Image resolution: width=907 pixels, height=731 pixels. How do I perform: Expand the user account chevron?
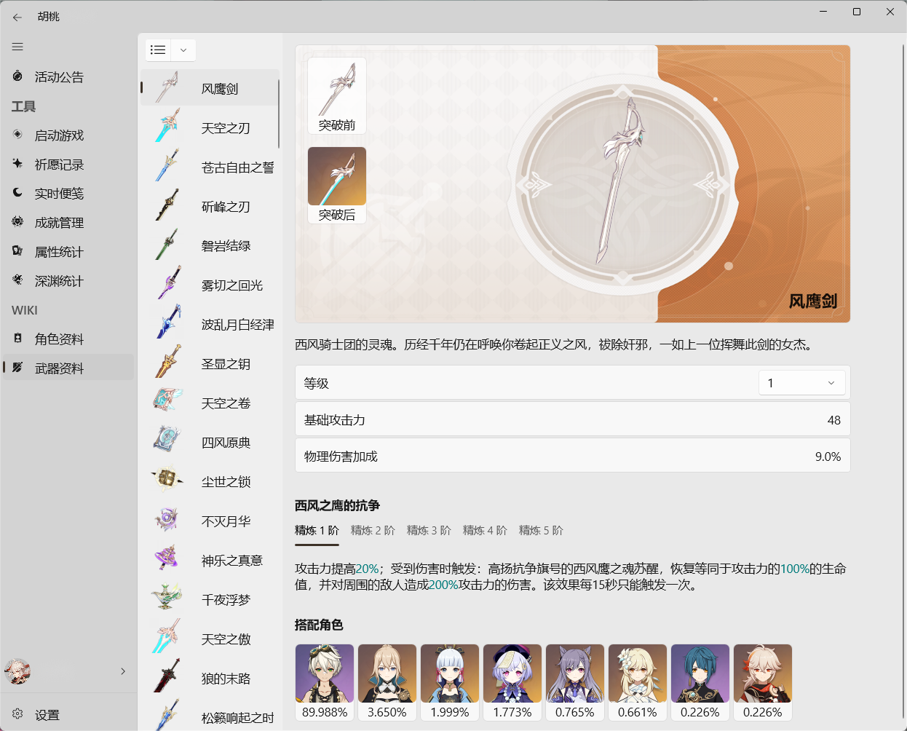[x=123, y=671]
